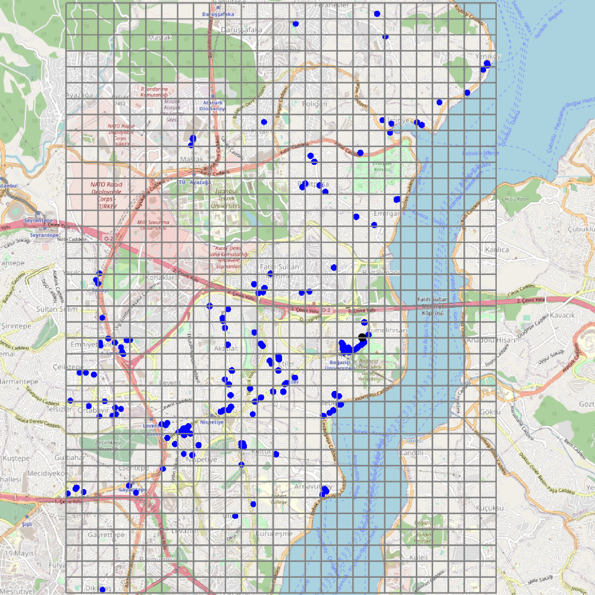The height and width of the screenshot is (595, 595).
Task: Click the Hidiv Kasrı label
Action: (516, 199)
